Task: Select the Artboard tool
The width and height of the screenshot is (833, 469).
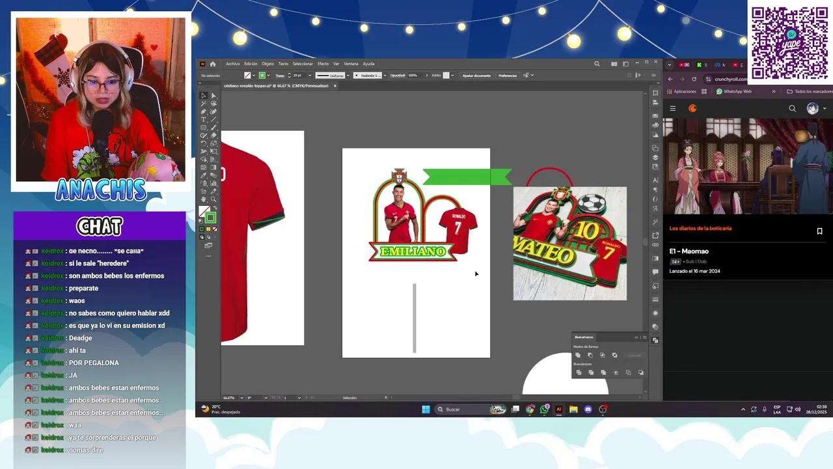Action: 204,191
